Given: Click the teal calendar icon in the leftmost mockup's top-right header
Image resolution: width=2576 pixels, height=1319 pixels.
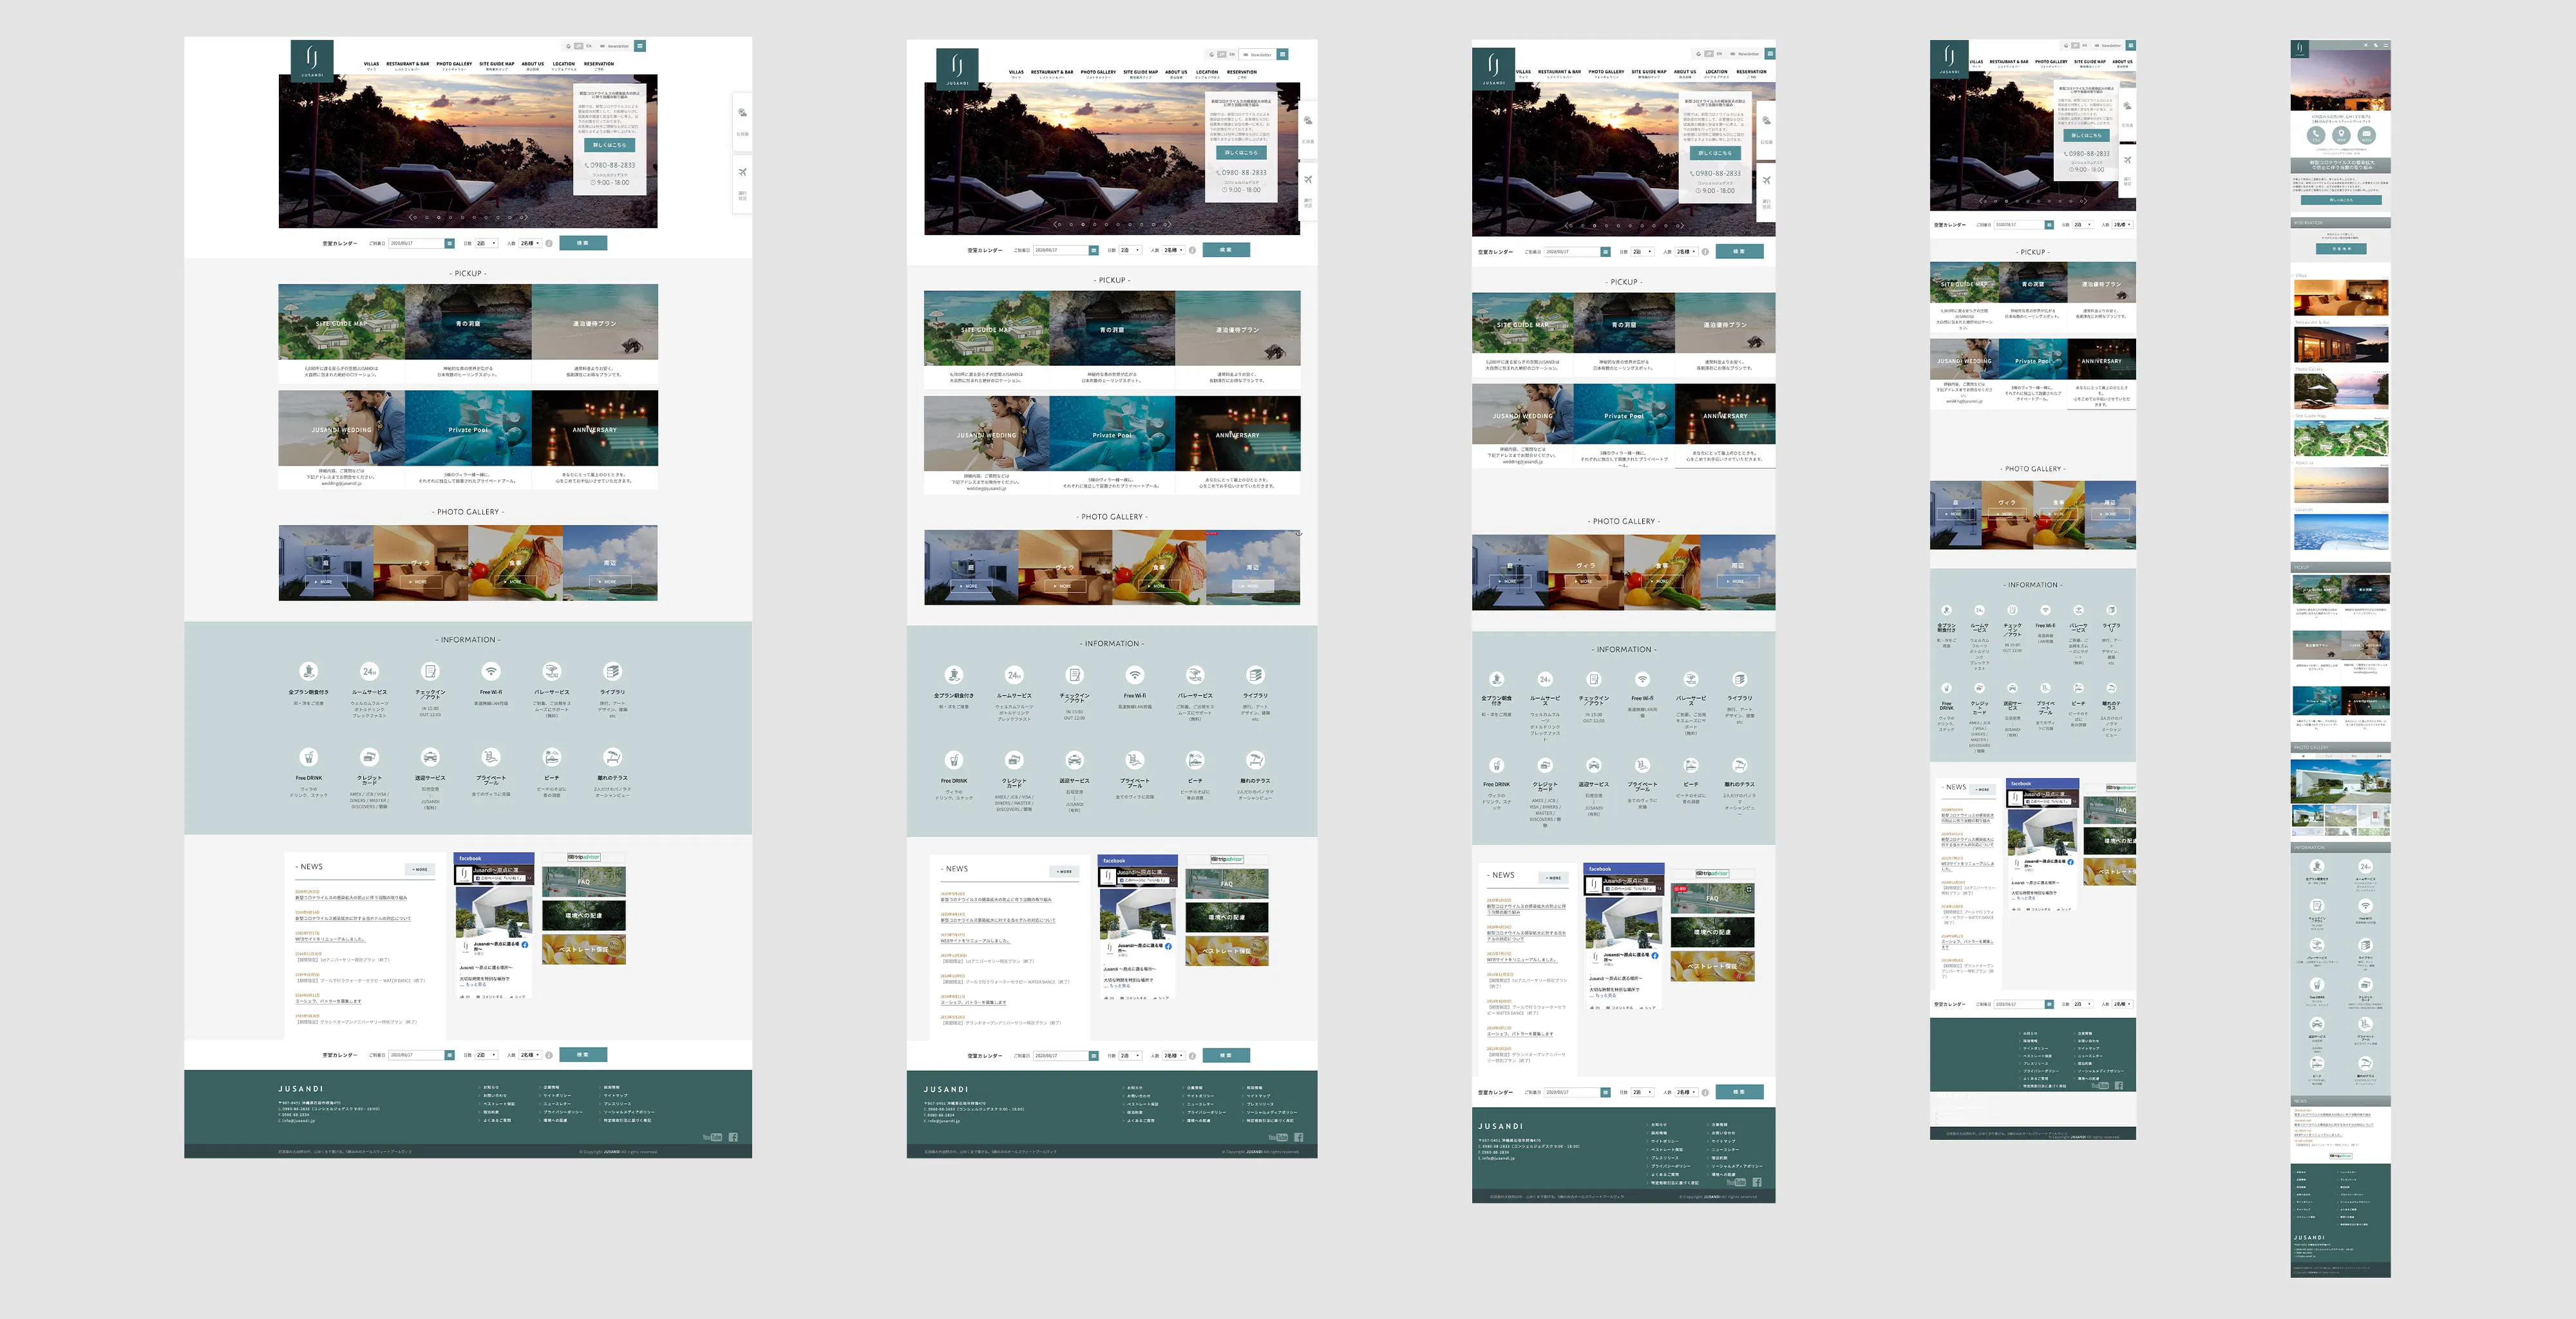Looking at the screenshot, I should 640,46.
